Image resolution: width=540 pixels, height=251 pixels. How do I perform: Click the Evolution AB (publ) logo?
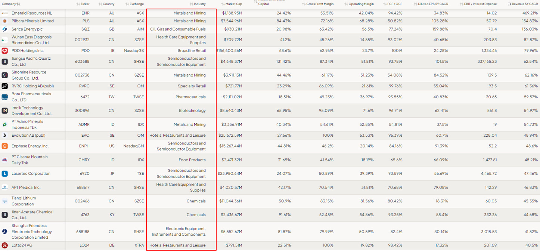point(5,135)
